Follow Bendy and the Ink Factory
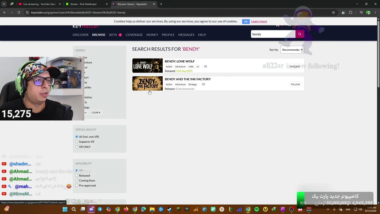 click(295, 84)
